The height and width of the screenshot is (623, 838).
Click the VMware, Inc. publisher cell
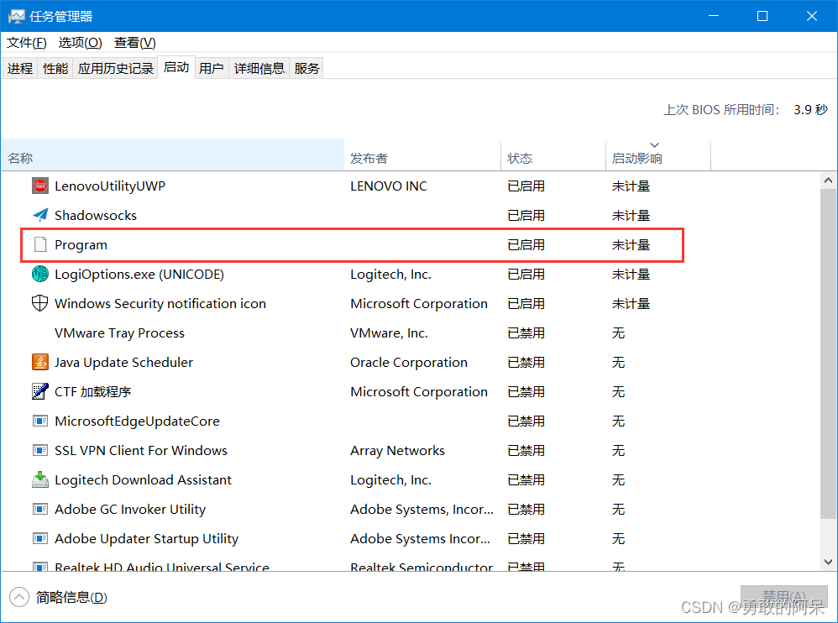(389, 332)
